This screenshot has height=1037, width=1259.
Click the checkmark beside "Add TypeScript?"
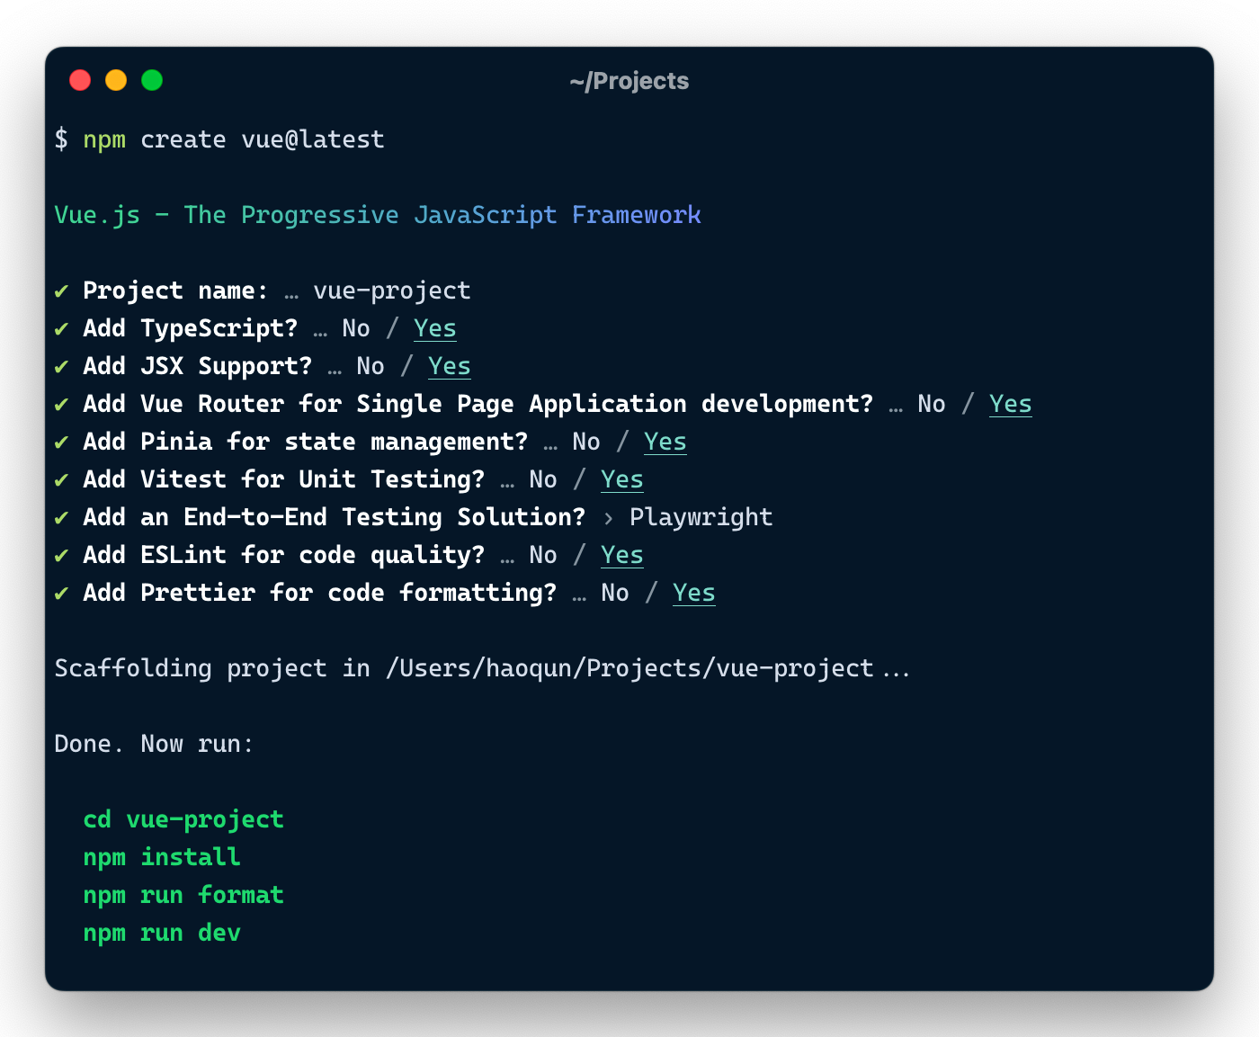(x=61, y=328)
